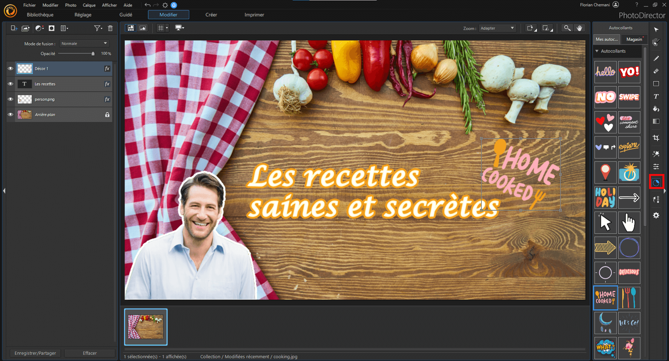Open the Mode de fusion dropdown
The height and width of the screenshot is (361, 669).
pos(84,44)
